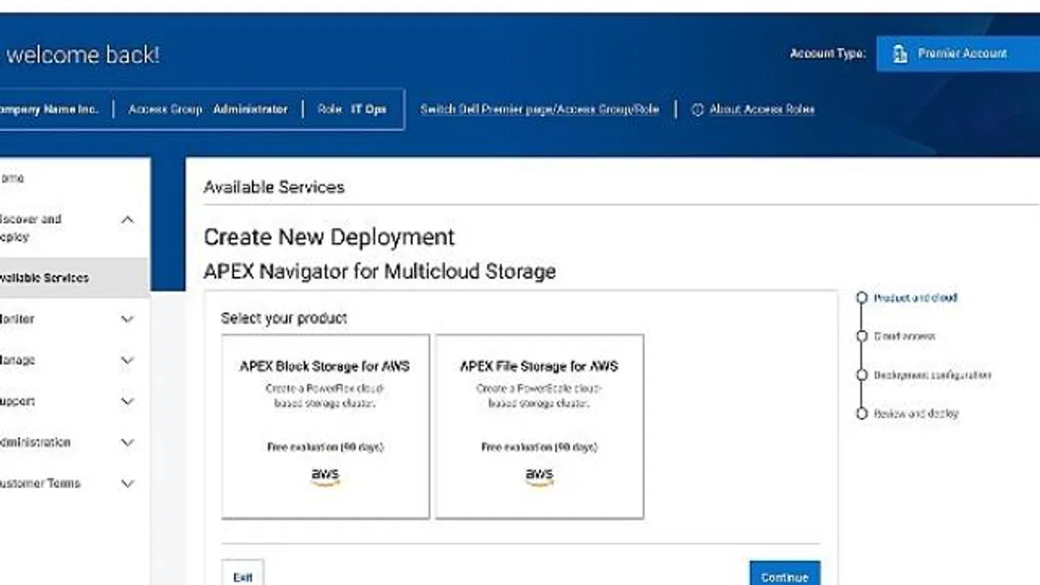Select Available Services in the sidebar
The width and height of the screenshot is (1040, 585).
(74, 278)
